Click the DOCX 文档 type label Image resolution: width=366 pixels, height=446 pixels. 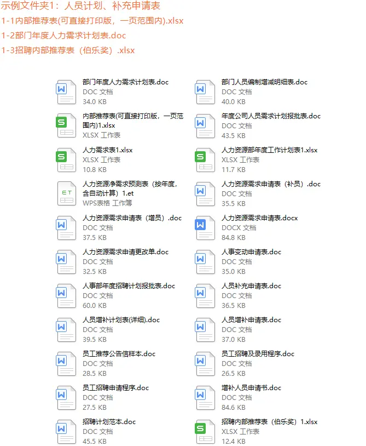tap(239, 228)
